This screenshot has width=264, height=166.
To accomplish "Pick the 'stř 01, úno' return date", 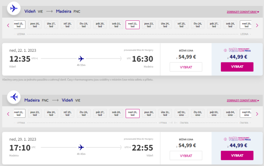I will 182,113.
